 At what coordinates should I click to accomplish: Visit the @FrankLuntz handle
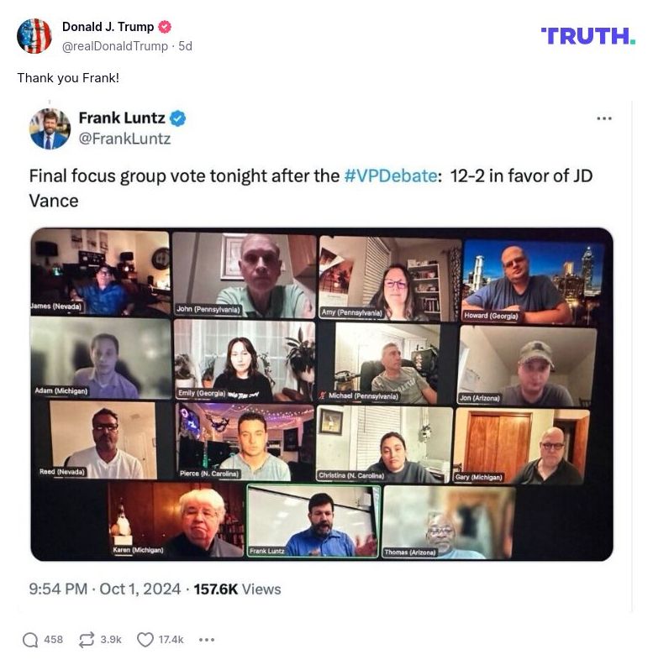[125, 139]
